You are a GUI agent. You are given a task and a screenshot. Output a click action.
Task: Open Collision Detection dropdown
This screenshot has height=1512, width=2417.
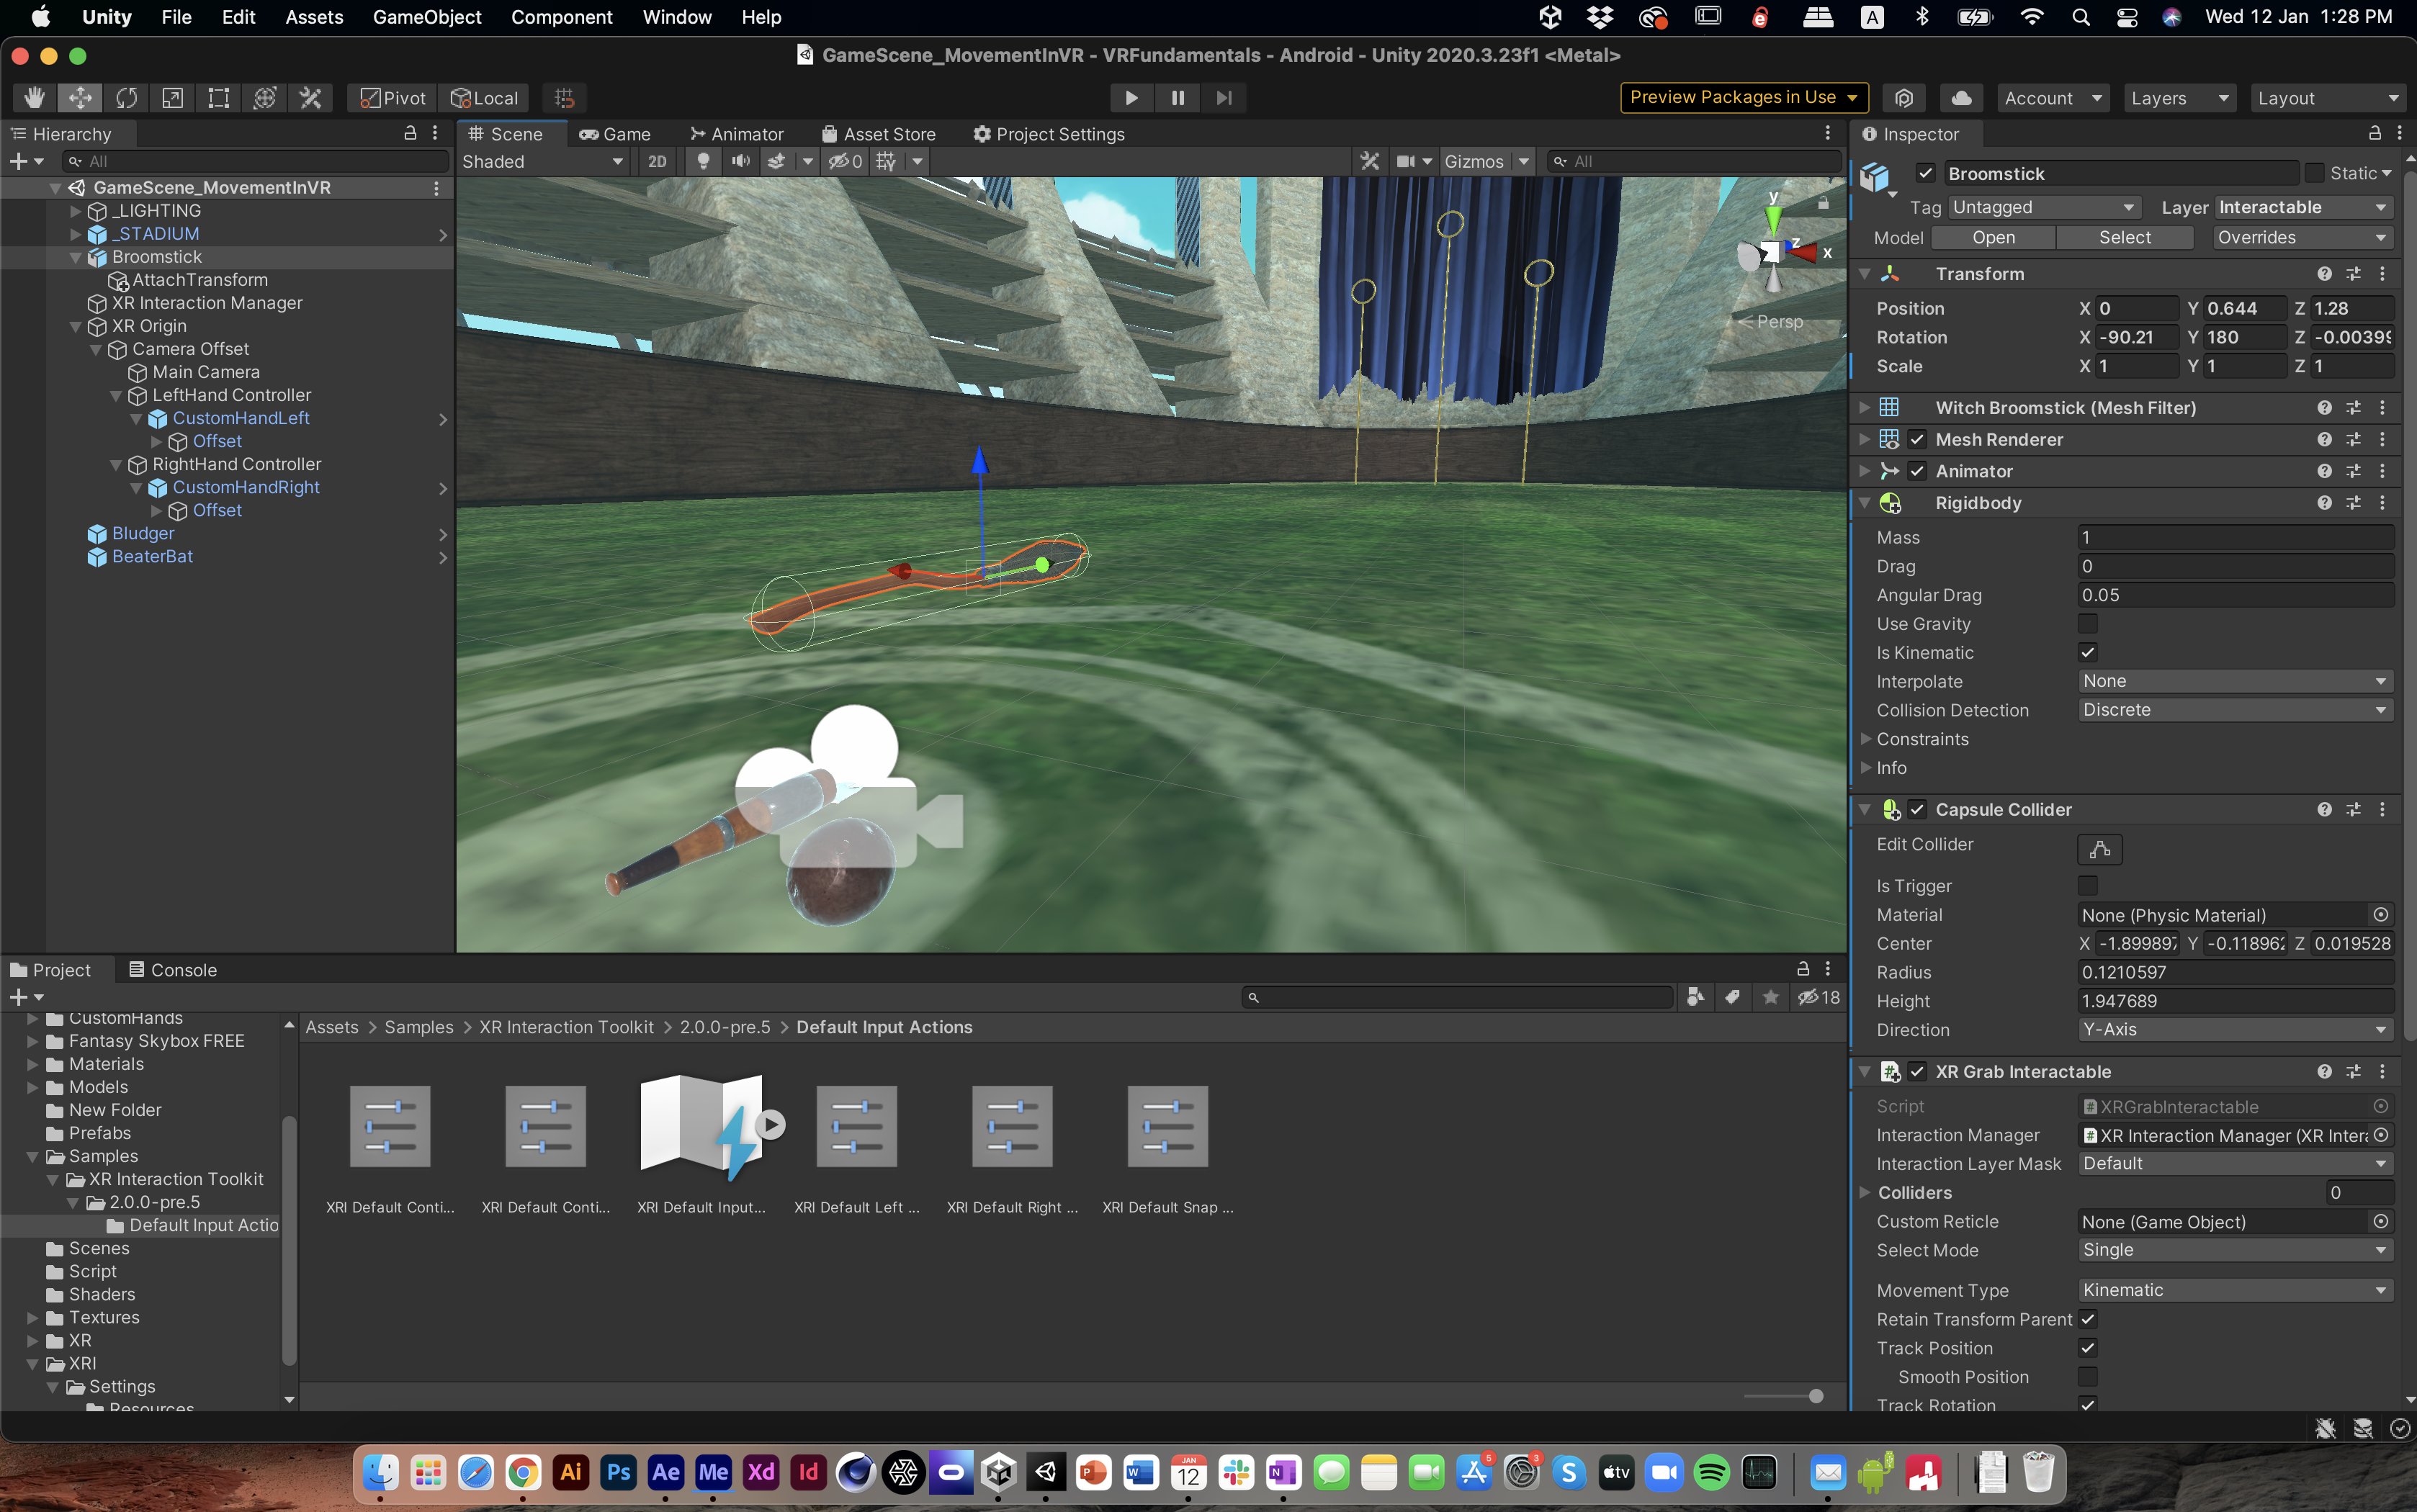(x=2235, y=710)
